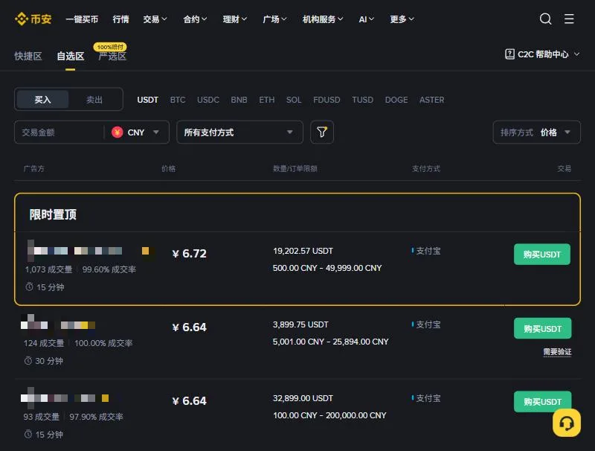Select the ASTER coin tab

(x=432, y=100)
